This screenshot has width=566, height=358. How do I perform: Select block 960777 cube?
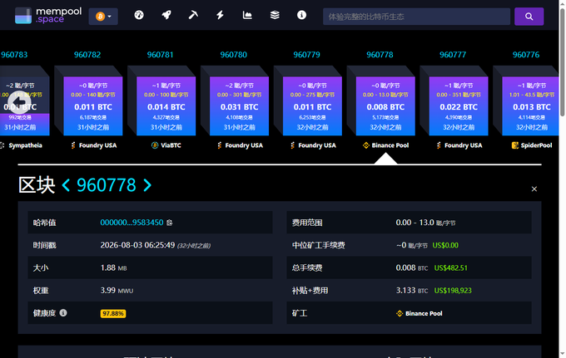(459, 106)
